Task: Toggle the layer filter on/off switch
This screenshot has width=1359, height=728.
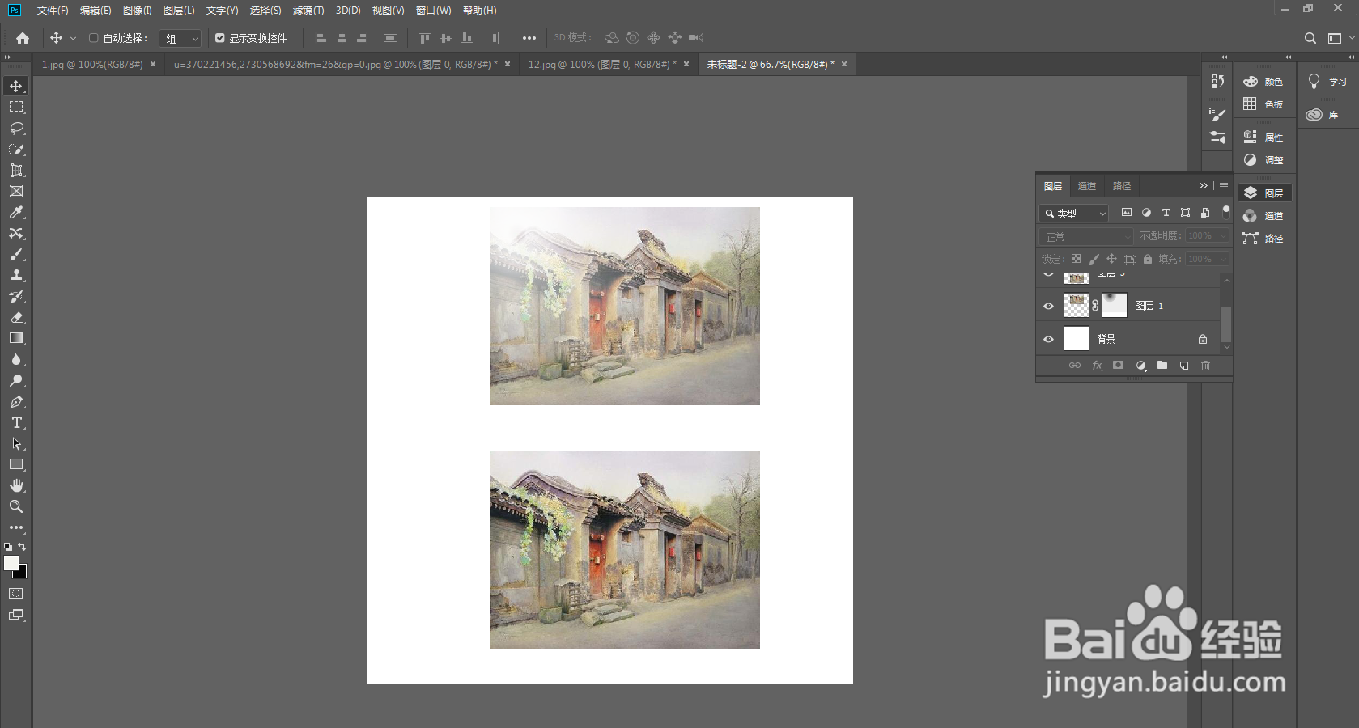Action: [x=1225, y=212]
